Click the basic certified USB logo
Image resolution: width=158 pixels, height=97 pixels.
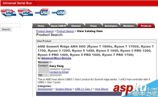59,13
